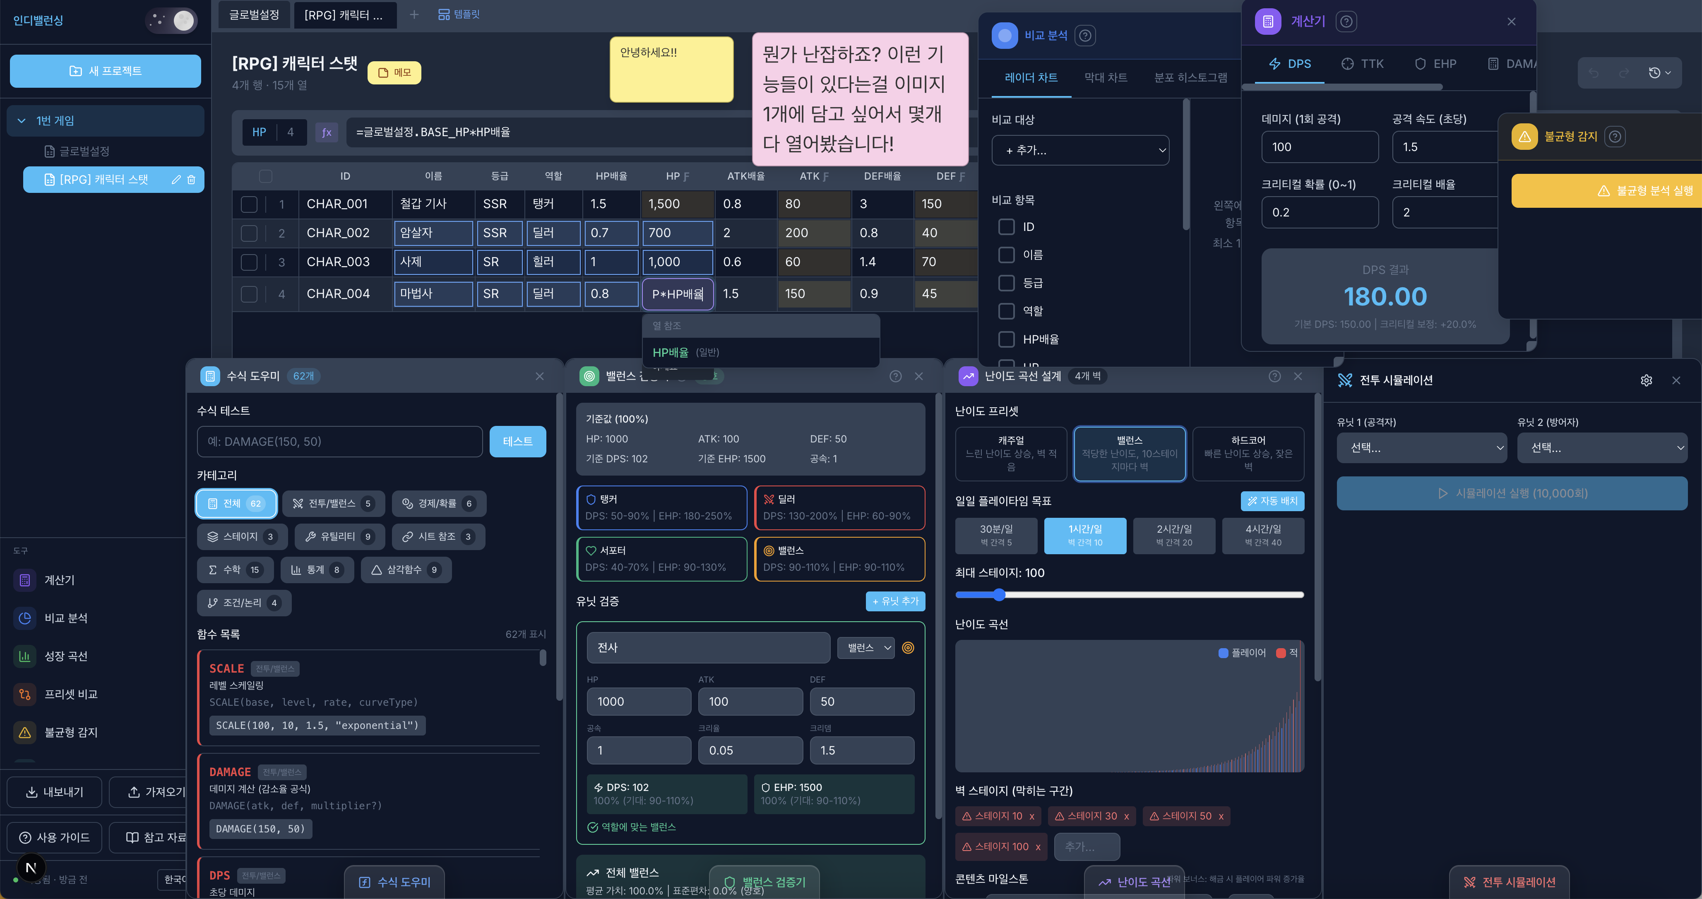The image size is (1702, 899).
Task: Click the pencil edit icon beside [RPG] 캐릭터 스탯
Action: (x=176, y=180)
